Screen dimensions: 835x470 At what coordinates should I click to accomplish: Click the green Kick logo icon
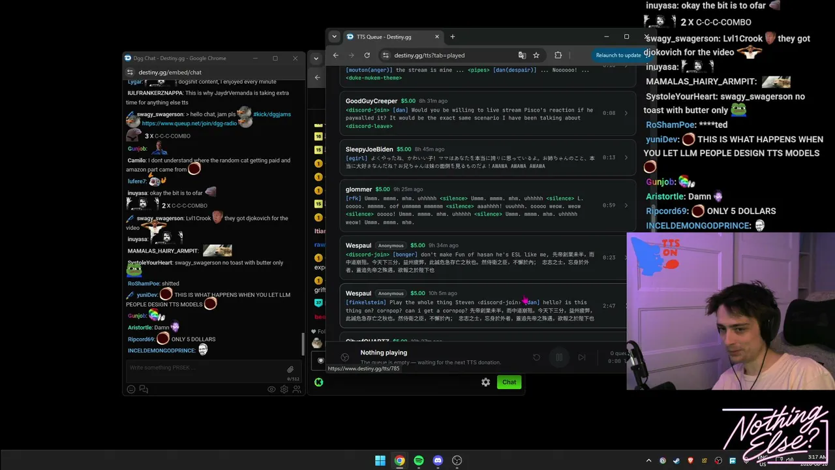point(318,382)
